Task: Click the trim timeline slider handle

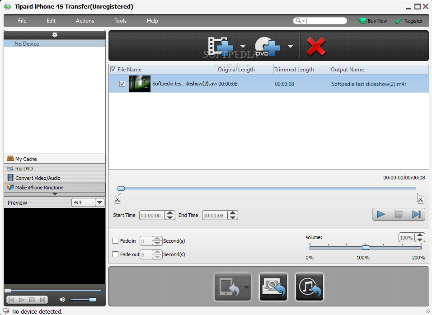Action: coord(121,188)
